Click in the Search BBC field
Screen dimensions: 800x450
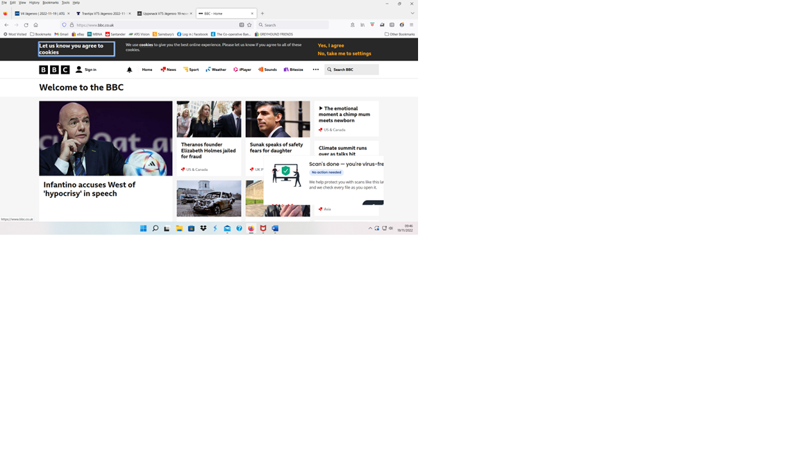point(354,69)
